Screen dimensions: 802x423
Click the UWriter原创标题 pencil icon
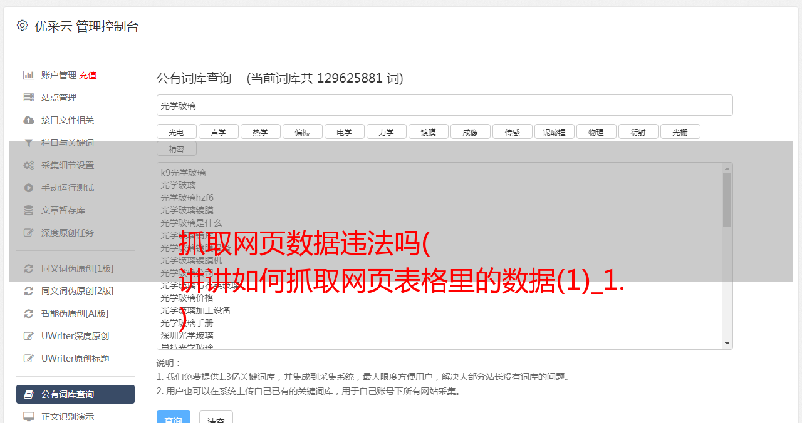click(29, 359)
